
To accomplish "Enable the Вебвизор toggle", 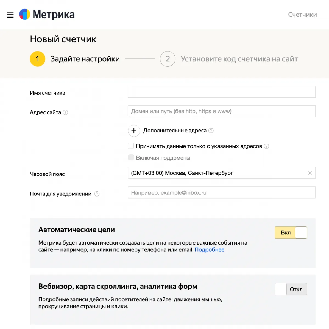I will [291, 289].
